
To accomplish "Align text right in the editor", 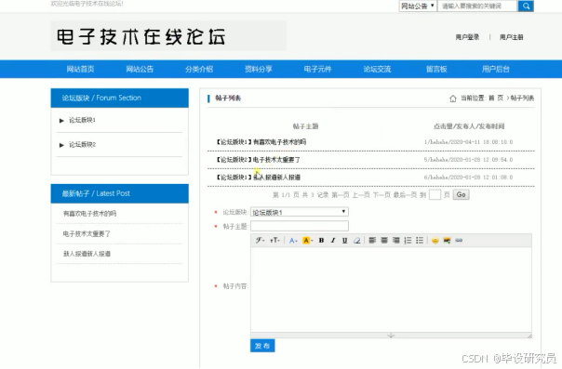I will coord(396,241).
